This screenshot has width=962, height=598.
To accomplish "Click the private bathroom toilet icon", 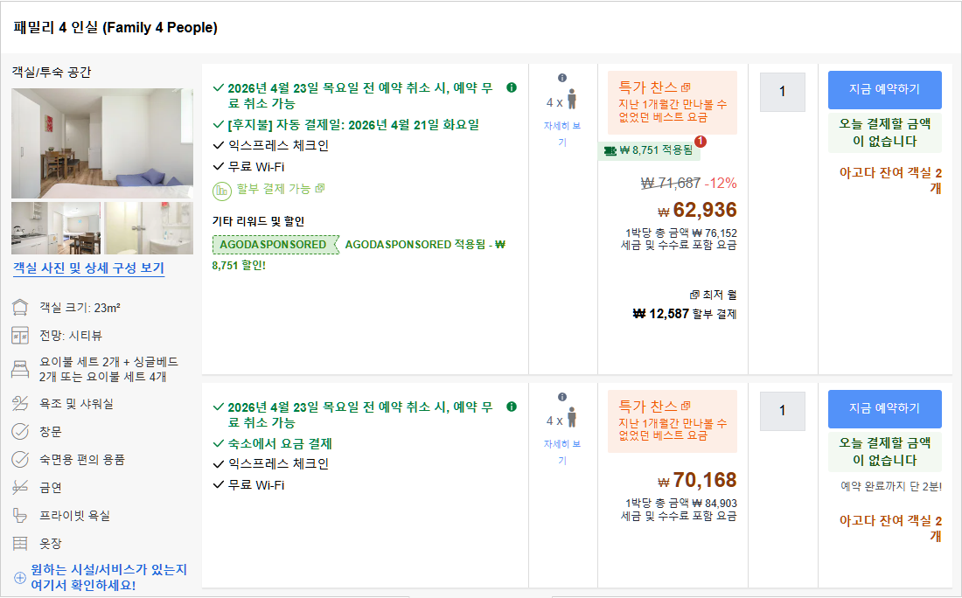I will click(x=20, y=516).
